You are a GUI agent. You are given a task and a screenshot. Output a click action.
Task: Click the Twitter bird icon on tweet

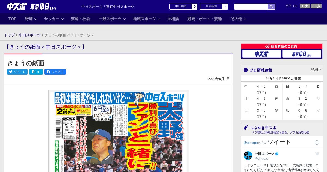[317, 154]
